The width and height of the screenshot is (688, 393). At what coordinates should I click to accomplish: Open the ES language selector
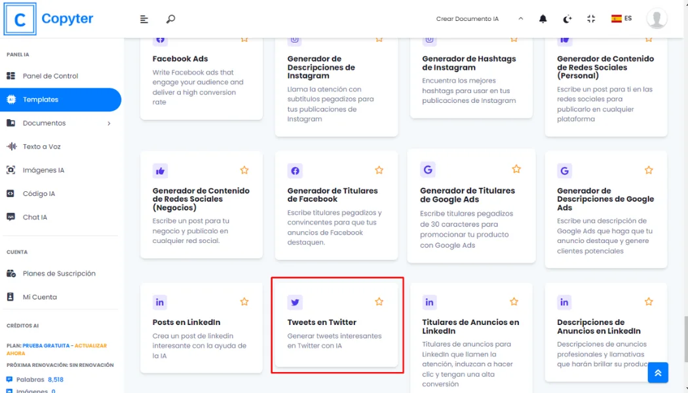(621, 19)
